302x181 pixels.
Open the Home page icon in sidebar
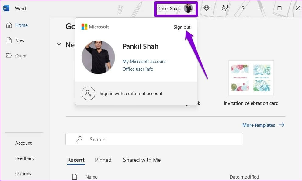(x=9, y=25)
